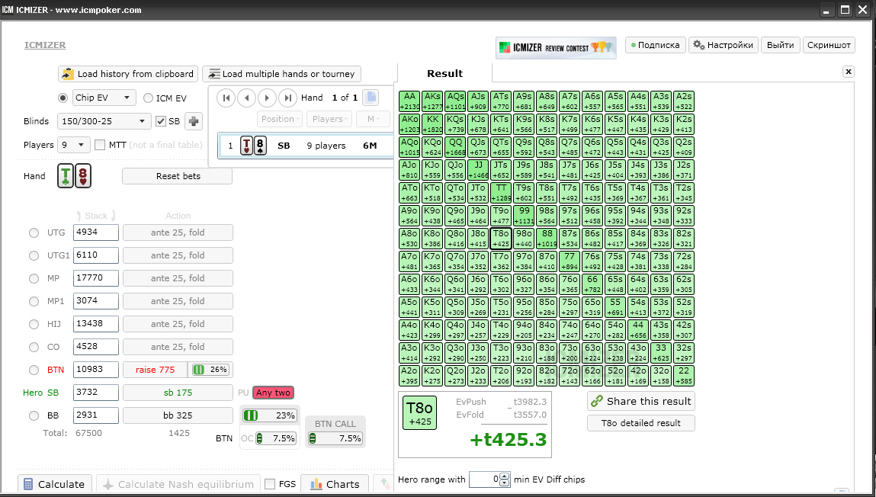Select the JTs cell in range grid

(x=501, y=170)
